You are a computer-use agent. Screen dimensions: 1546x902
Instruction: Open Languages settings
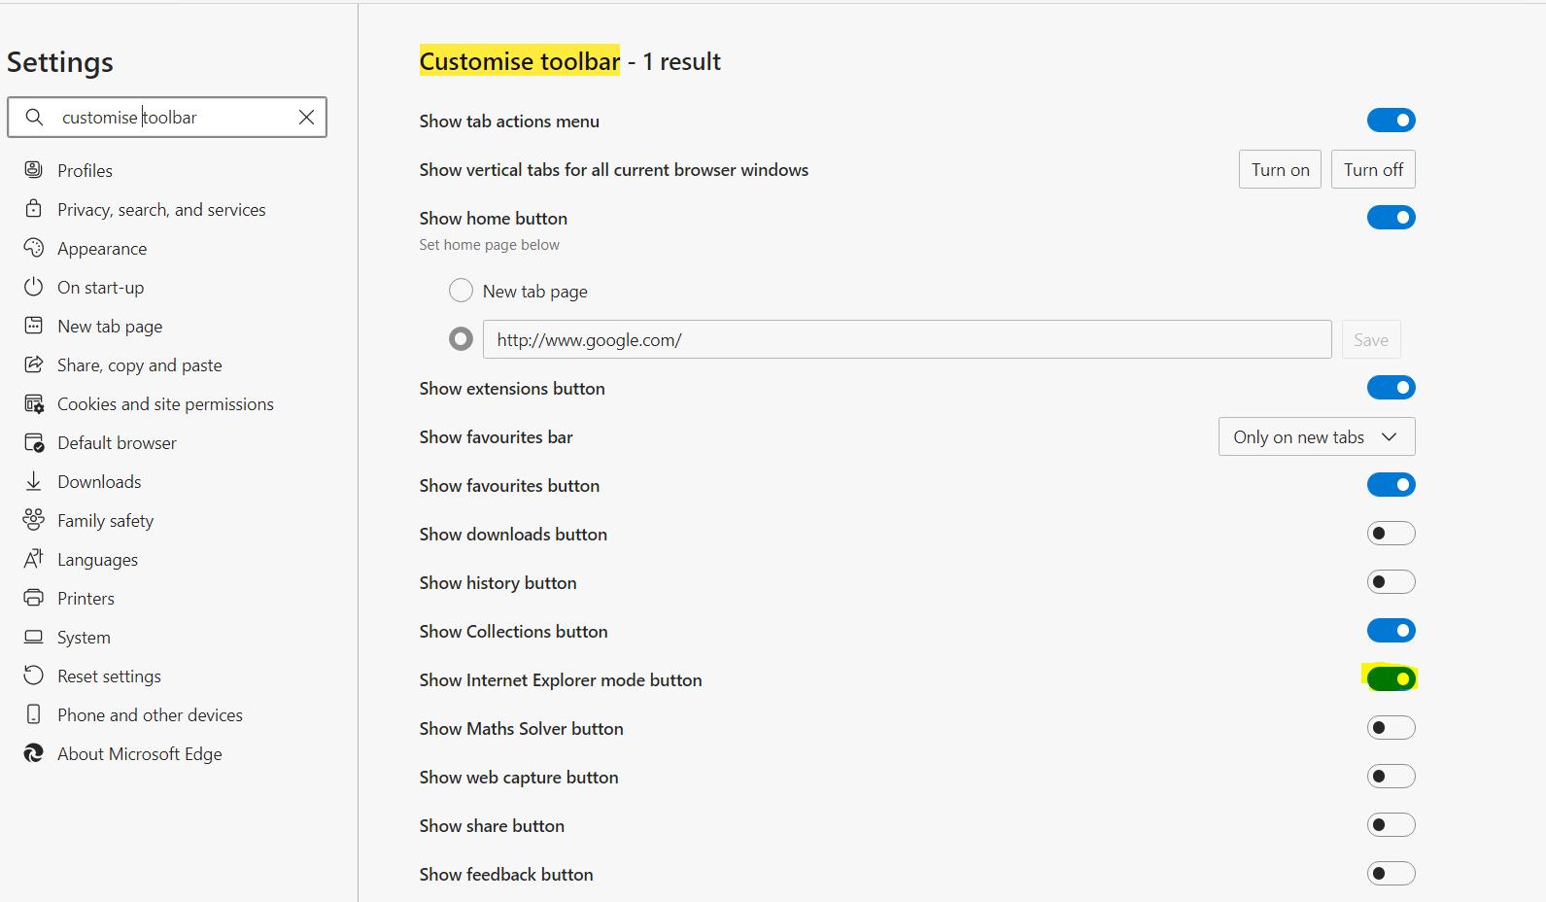97,559
